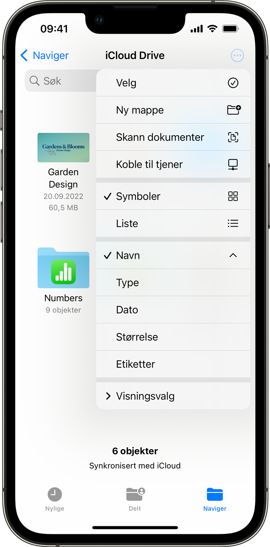270x547 pixels.
Task: Switch view to Liste
Action: [x=173, y=224]
